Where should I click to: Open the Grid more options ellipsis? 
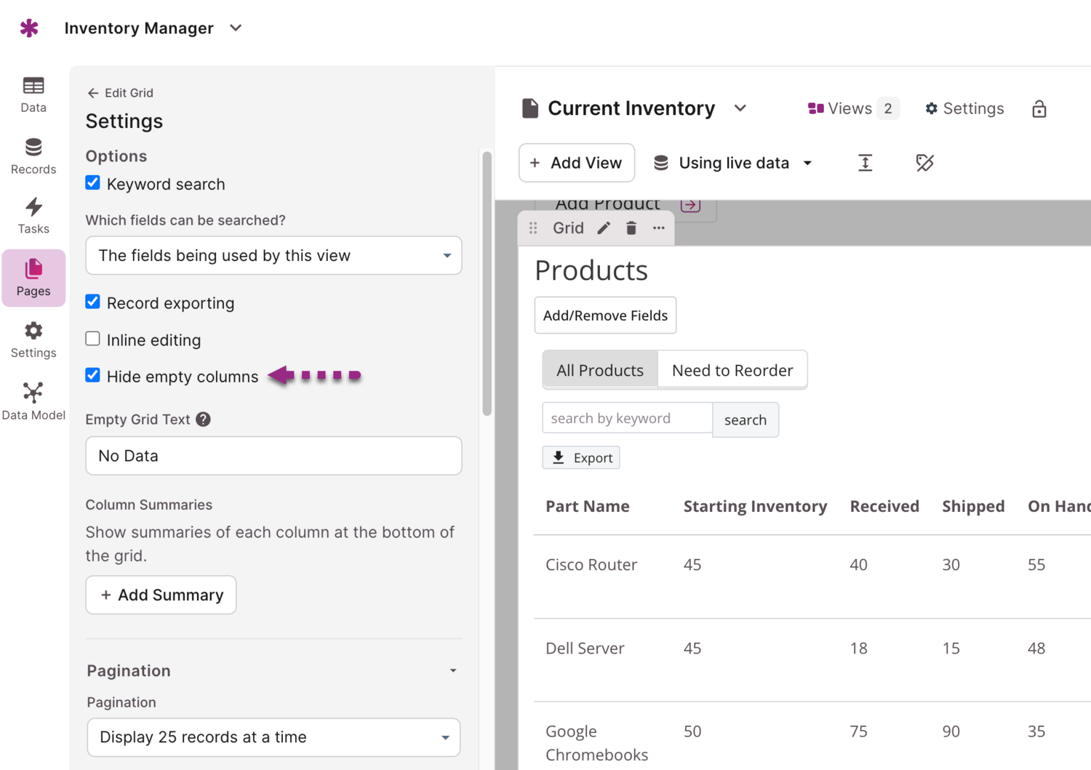click(x=659, y=228)
